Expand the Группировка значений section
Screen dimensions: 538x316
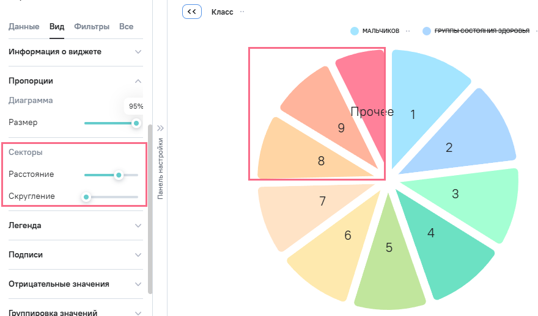[x=138, y=312]
